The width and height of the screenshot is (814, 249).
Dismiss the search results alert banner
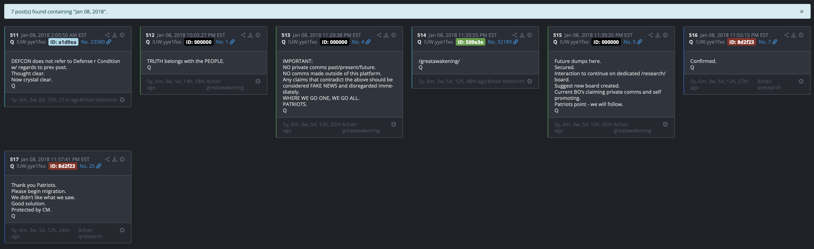click(801, 12)
